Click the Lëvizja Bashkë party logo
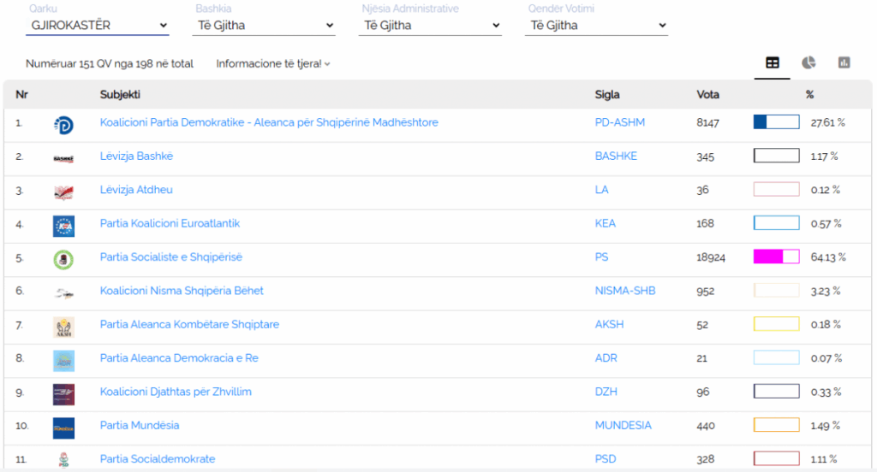Image resolution: width=877 pixels, height=472 pixels. pos(63,159)
